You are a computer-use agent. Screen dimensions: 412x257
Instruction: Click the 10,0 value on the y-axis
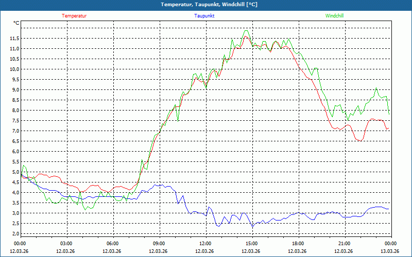pyautogui.click(x=14, y=69)
